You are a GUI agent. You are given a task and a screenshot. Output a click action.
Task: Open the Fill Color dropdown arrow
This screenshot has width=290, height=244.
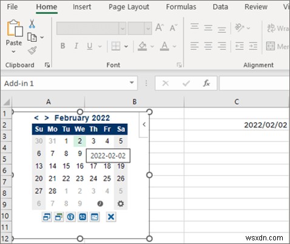pos(152,46)
